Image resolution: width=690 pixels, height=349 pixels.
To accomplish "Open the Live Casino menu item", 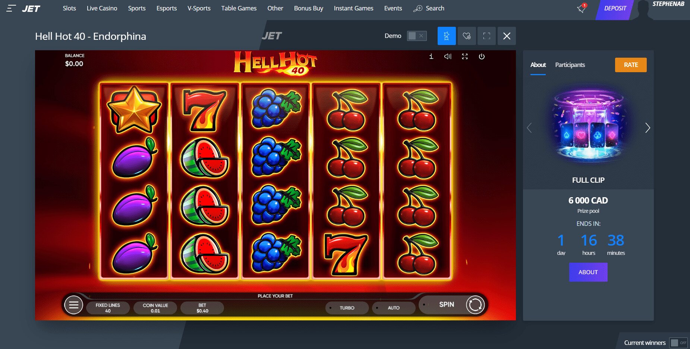I will [102, 8].
